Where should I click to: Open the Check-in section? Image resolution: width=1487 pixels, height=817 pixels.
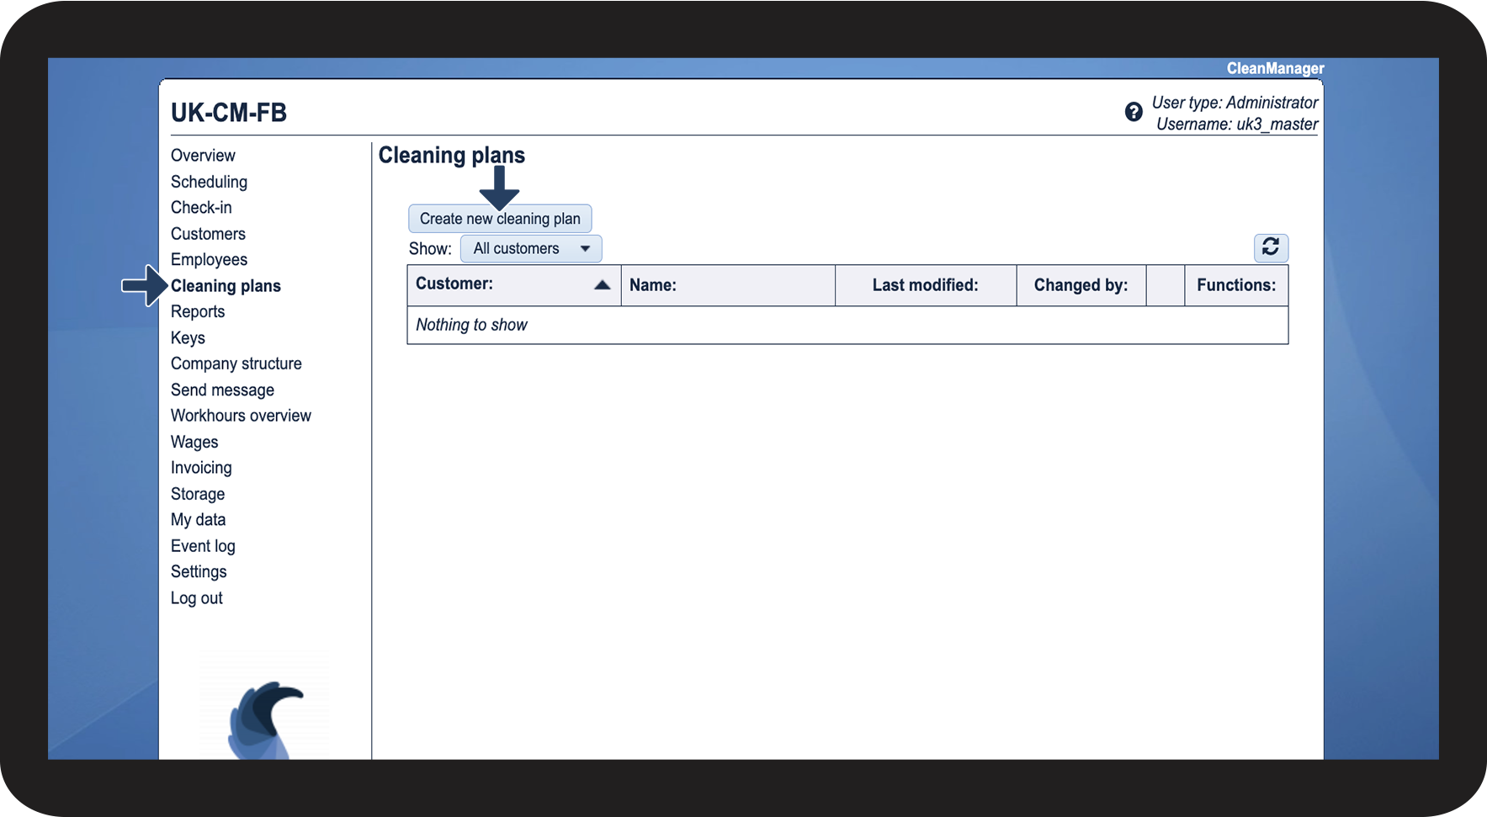(201, 208)
